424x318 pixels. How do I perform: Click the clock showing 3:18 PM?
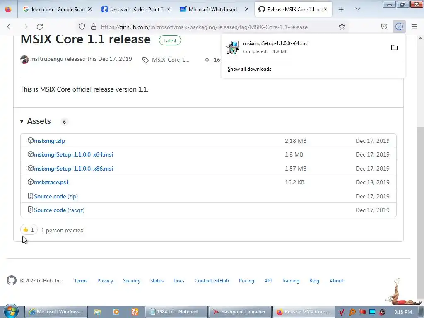click(403, 312)
